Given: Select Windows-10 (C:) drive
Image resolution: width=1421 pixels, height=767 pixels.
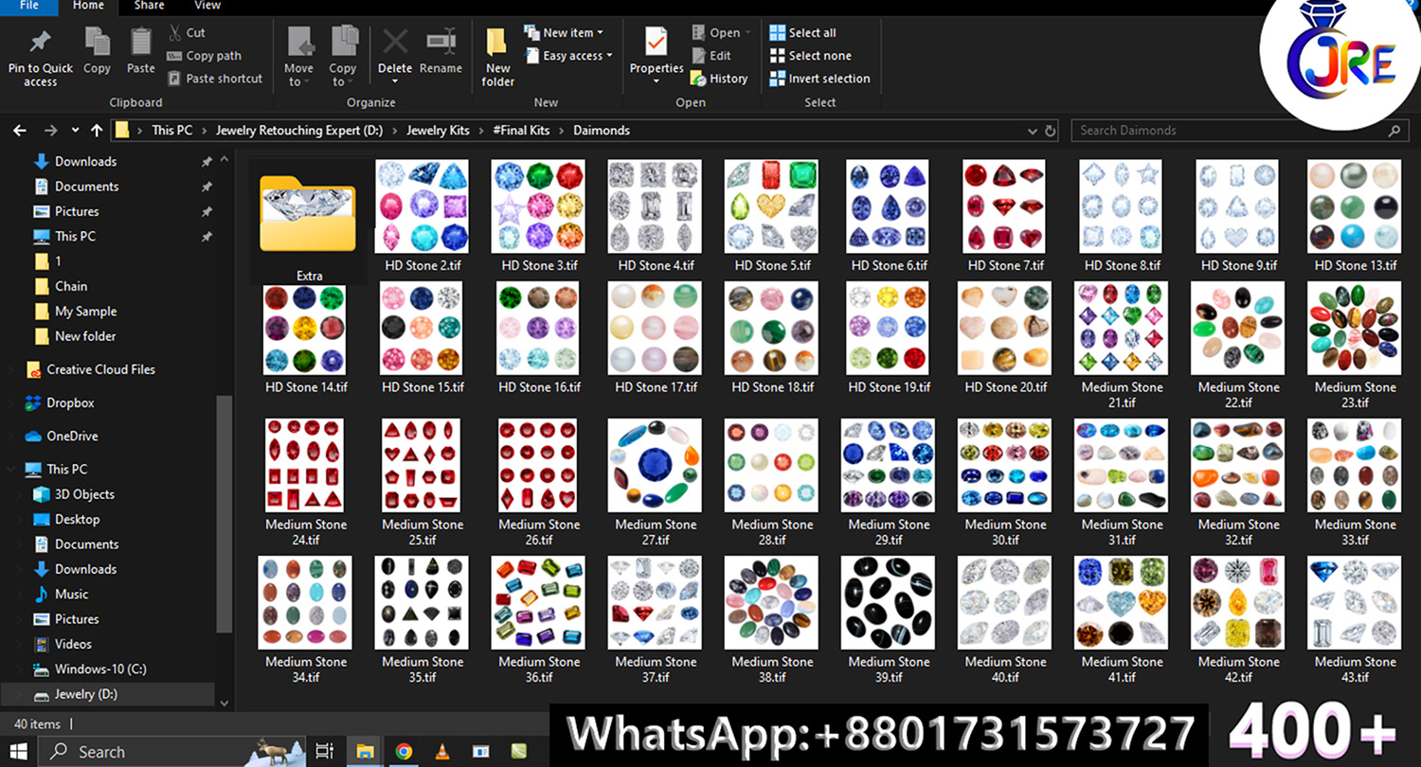Looking at the screenshot, I should coord(100,669).
